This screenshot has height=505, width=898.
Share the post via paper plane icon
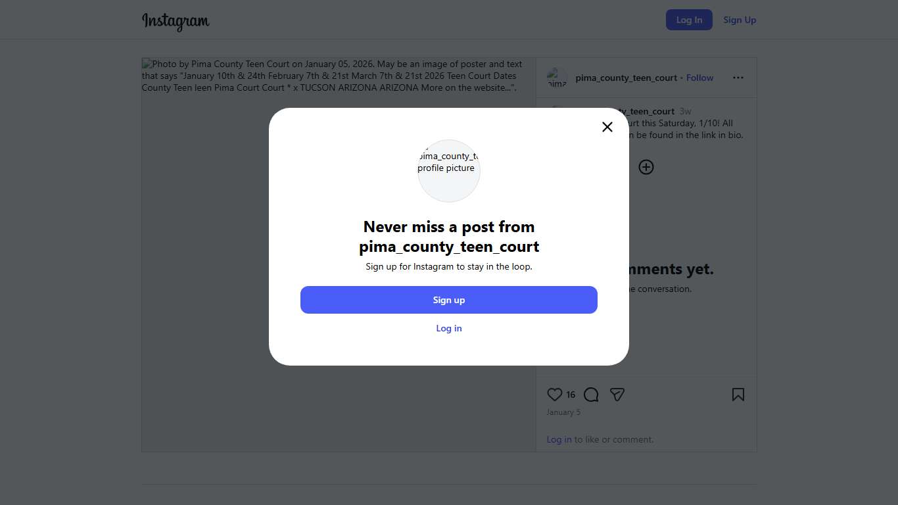617,395
